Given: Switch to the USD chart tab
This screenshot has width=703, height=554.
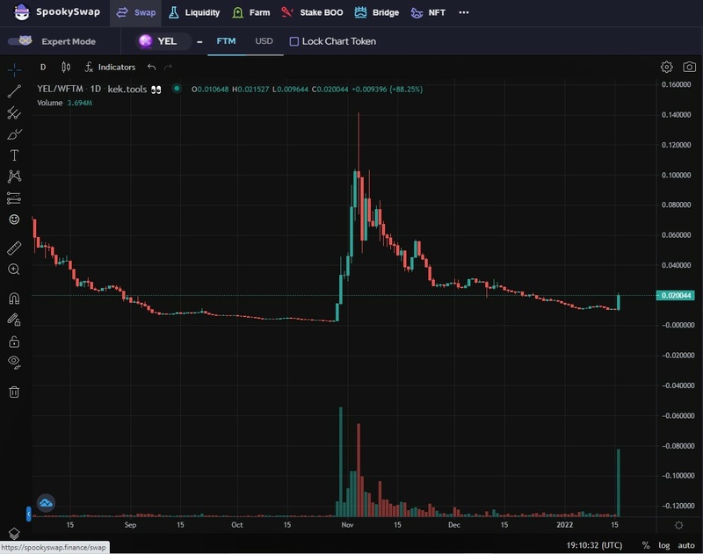Looking at the screenshot, I should (265, 41).
